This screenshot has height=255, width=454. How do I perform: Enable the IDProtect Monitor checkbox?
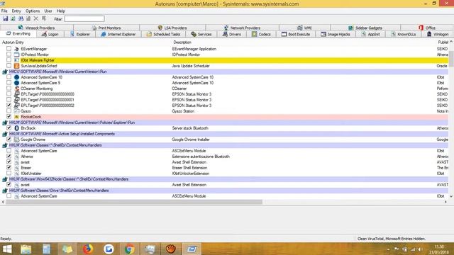tap(9, 54)
